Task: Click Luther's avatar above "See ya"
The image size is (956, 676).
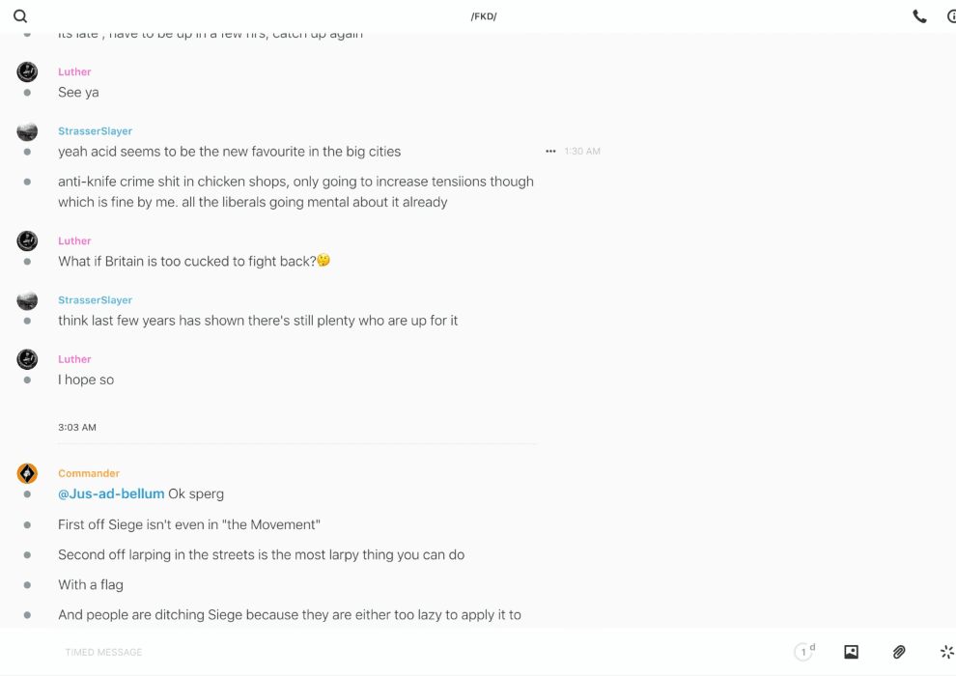Action: (27, 71)
